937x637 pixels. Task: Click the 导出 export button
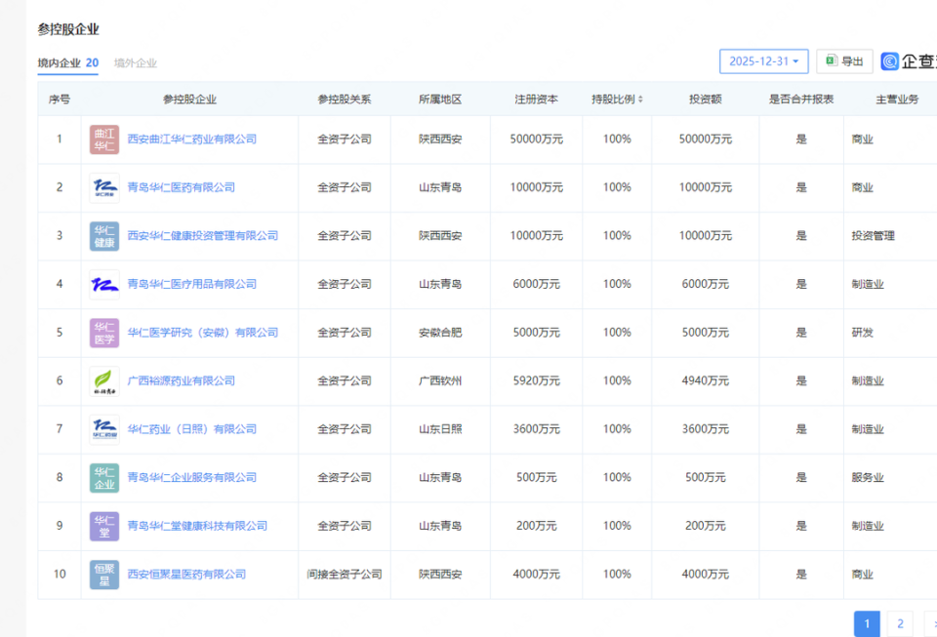coord(844,61)
